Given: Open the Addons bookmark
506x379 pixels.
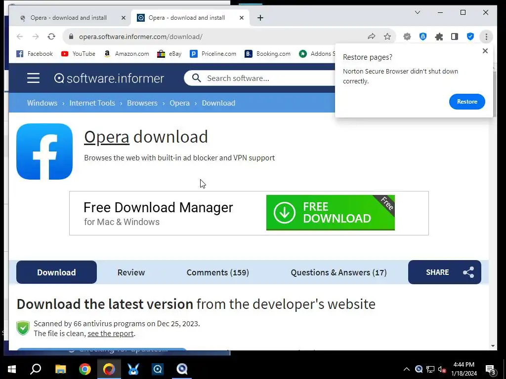Looking at the screenshot, I should coord(317,54).
